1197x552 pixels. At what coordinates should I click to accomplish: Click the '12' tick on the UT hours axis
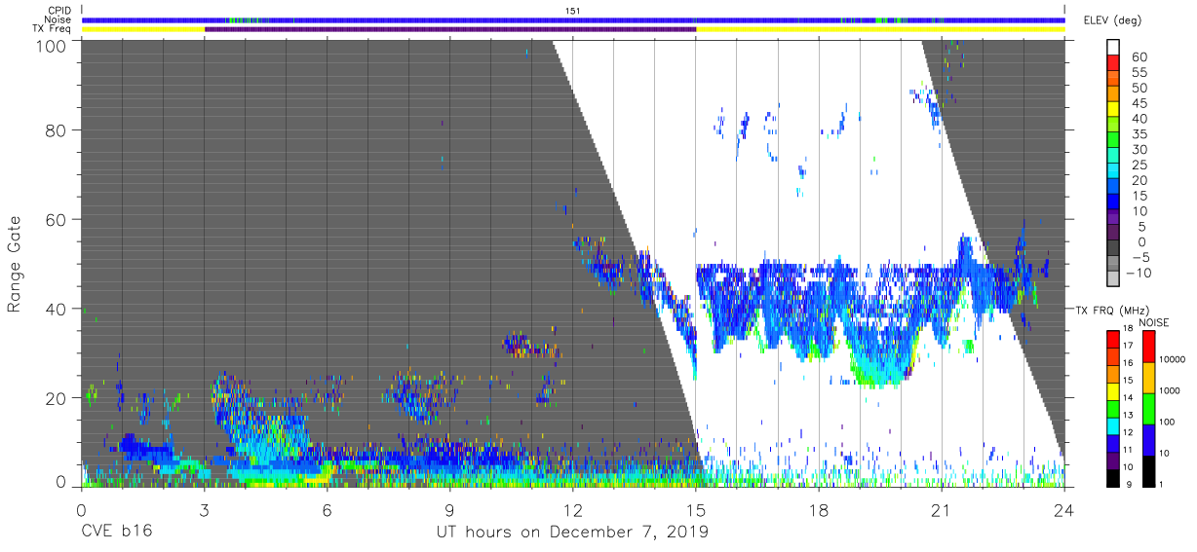click(x=573, y=509)
